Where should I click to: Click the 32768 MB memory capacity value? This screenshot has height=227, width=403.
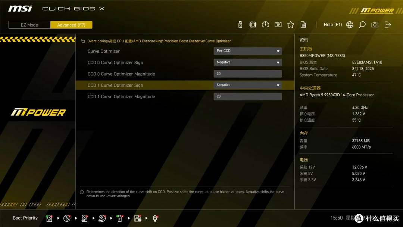point(361,141)
